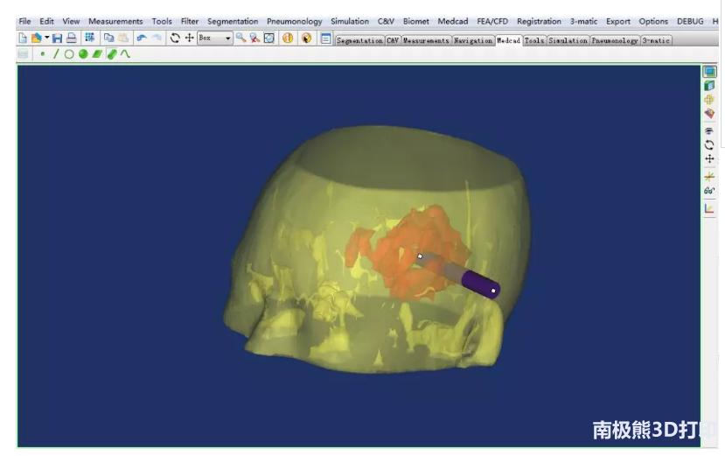Choose the Draw Circle Medcad tool

tap(69, 54)
